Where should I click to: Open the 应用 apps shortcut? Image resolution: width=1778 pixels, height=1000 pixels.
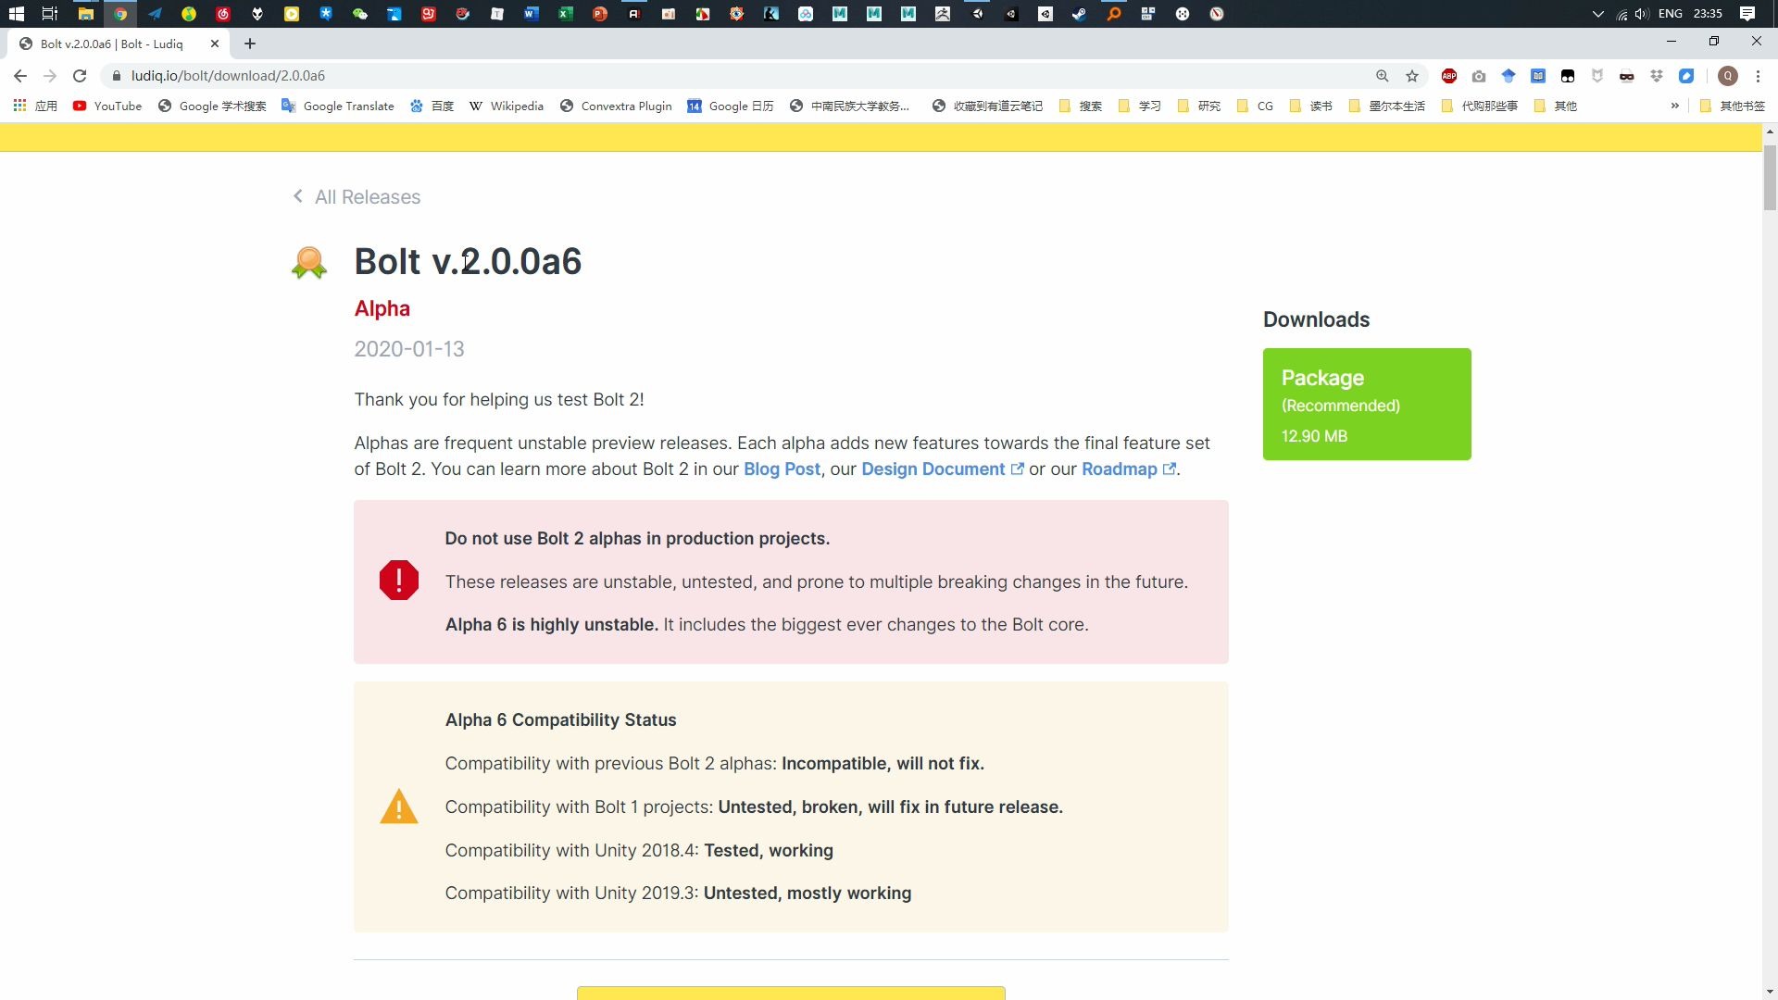click(x=35, y=106)
